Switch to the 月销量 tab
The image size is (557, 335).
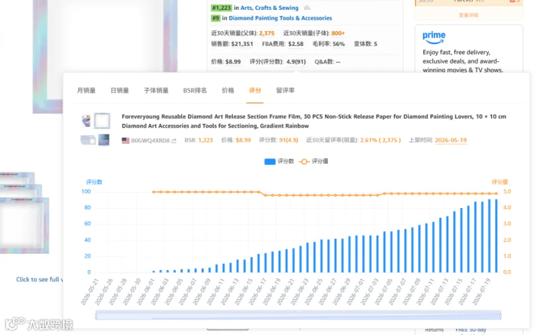pyautogui.click(x=86, y=90)
